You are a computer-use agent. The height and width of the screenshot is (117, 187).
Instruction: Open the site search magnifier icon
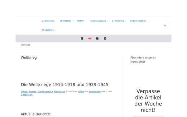tap(165, 26)
